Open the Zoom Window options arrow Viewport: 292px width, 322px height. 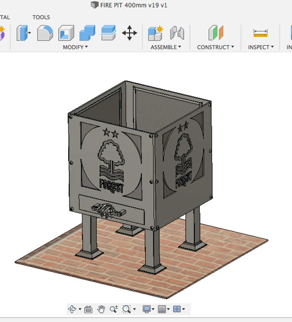tap(134, 309)
